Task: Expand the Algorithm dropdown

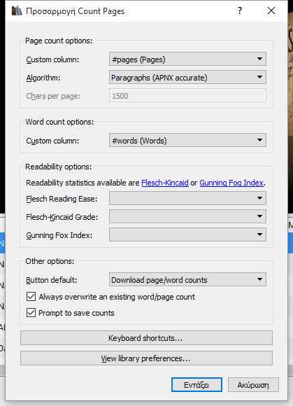Action: pos(187,78)
